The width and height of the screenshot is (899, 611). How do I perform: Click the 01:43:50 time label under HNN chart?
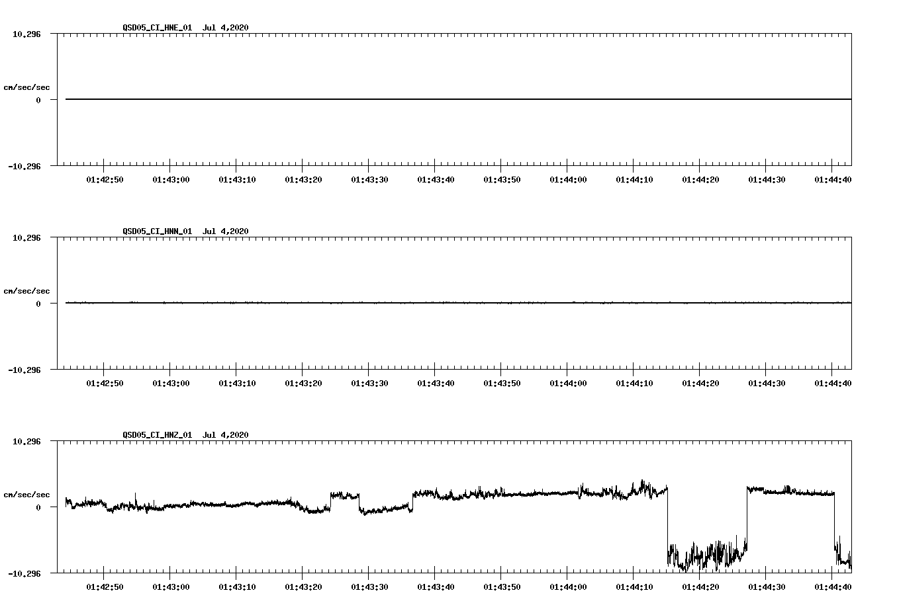[x=502, y=384]
